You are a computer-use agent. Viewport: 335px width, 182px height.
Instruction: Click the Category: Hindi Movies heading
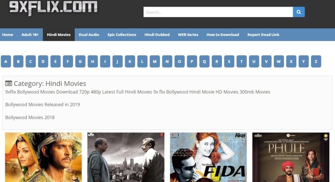[50, 84]
